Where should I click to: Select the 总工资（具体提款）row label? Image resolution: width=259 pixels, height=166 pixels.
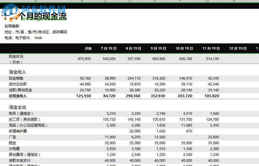click(25, 120)
